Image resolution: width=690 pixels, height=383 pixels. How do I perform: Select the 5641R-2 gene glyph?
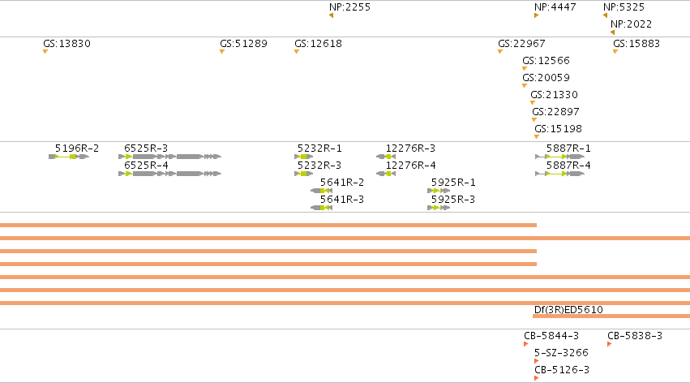point(321,191)
